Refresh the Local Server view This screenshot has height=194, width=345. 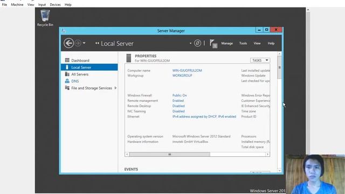click(198, 43)
